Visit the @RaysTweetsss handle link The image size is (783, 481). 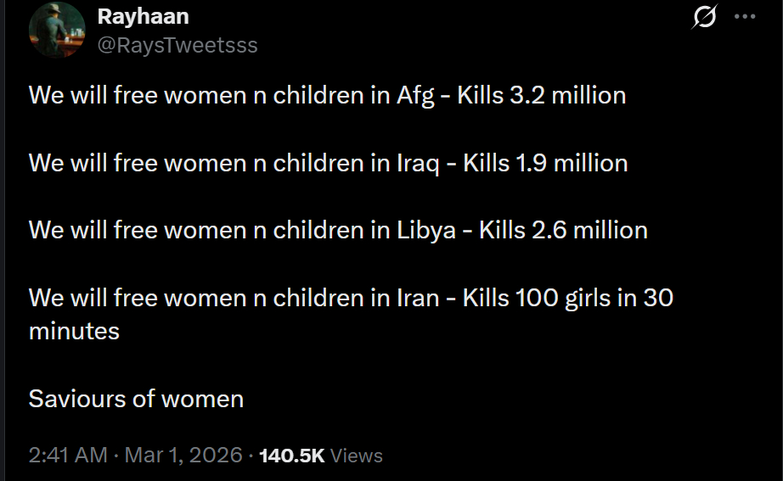177,45
